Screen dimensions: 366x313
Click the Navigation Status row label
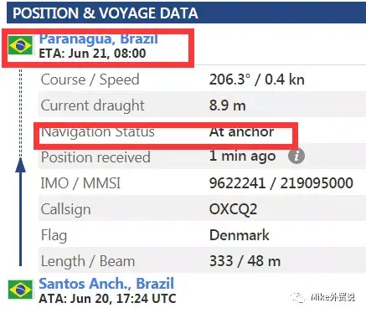pyautogui.click(x=98, y=131)
